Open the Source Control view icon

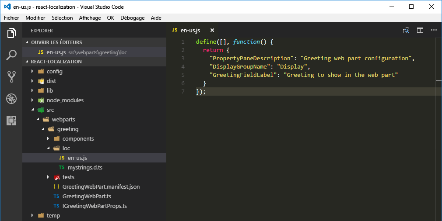coord(11,77)
